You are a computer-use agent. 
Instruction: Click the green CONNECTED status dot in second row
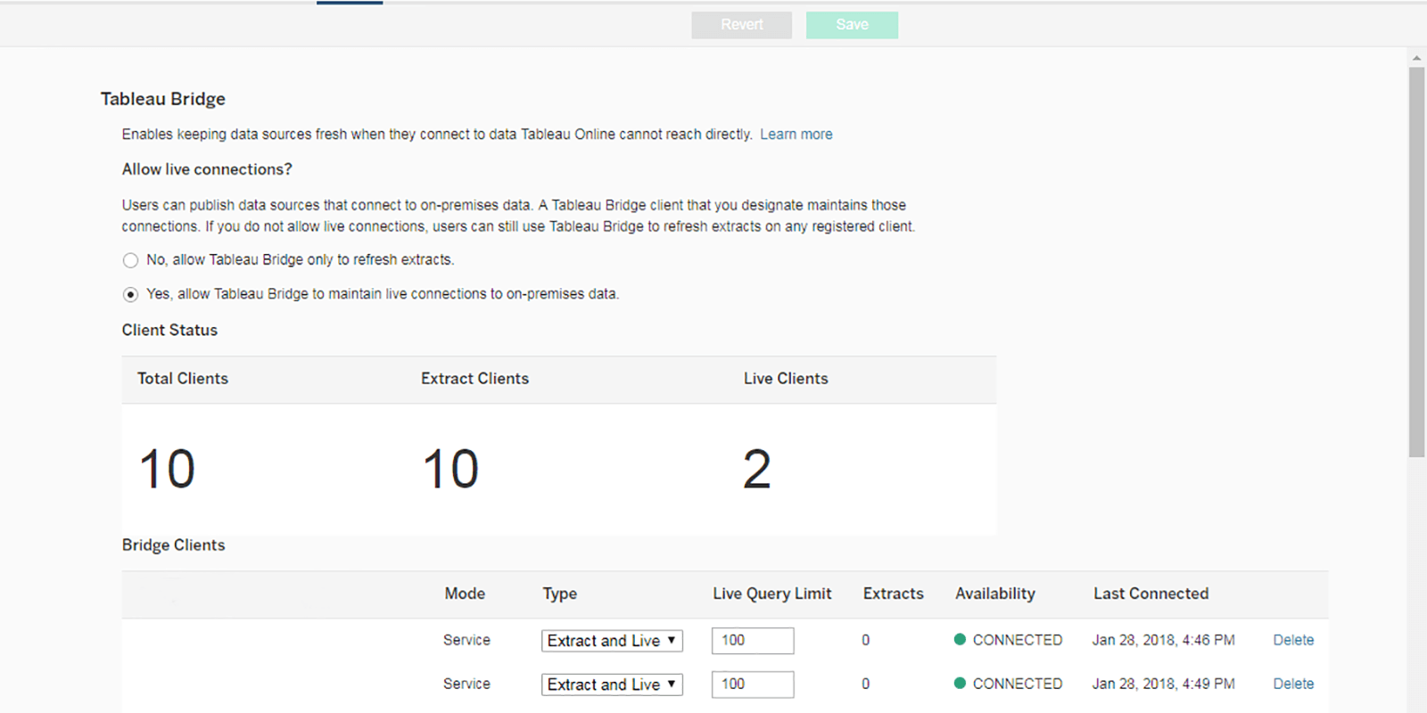point(960,683)
